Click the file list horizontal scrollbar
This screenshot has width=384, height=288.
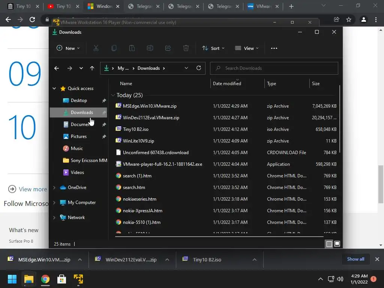point(219,237)
